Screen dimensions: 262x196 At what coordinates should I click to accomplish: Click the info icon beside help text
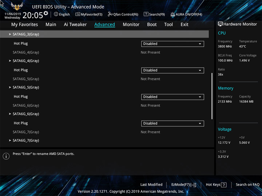(6, 156)
